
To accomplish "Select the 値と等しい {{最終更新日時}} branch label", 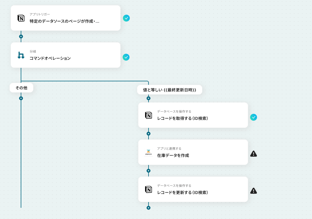I will click(x=170, y=90).
